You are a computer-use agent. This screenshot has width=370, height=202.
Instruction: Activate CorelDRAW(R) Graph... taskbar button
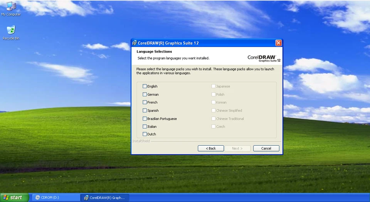tap(105, 197)
